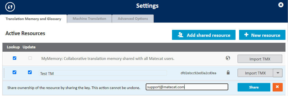
Task: Click the share ownership warning text
Action: pyautogui.click(x=74, y=88)
